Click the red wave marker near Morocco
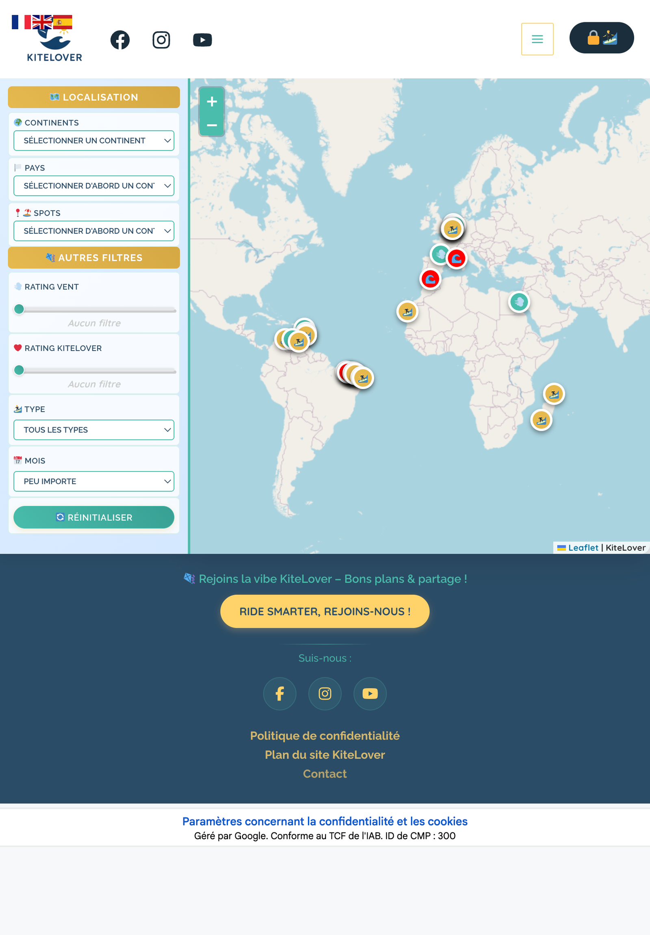Image resolution: width=650 pixels, height=935 pixels. point(430,278)
